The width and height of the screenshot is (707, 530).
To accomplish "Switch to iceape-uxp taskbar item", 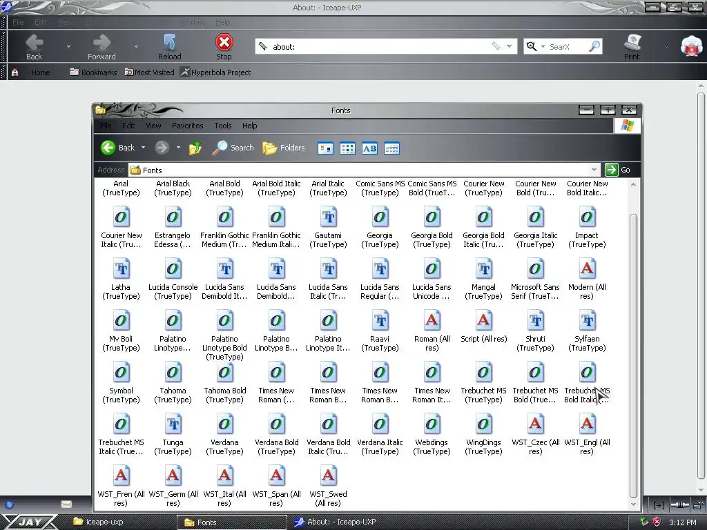I will (x=98, y=522).
